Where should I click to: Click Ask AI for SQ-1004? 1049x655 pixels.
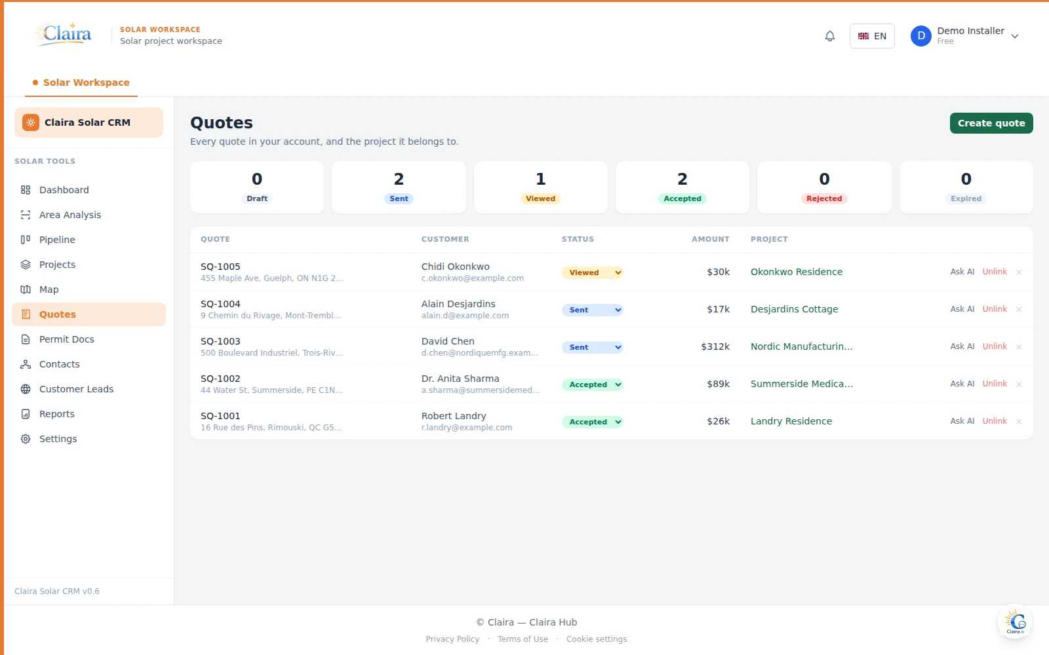pos(962,309)
